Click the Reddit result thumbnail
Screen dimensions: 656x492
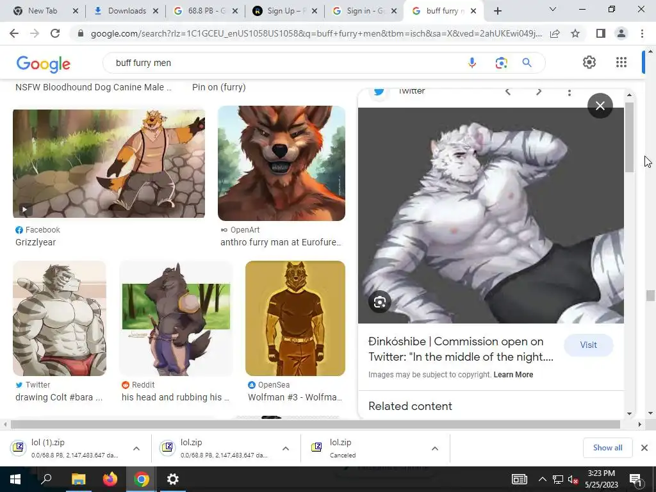(x=176, y=318)
